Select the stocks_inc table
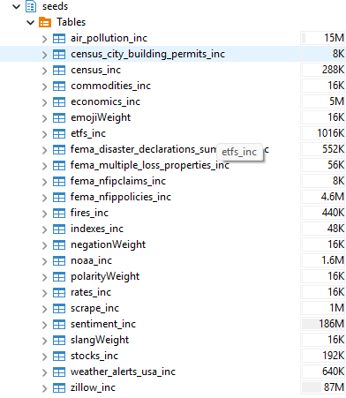346x398 pixels. click(x=94, y=356)
